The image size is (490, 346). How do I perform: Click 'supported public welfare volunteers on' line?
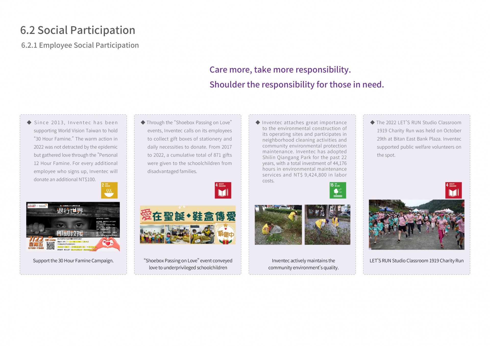pyautogui.click(x=419, y=147)
